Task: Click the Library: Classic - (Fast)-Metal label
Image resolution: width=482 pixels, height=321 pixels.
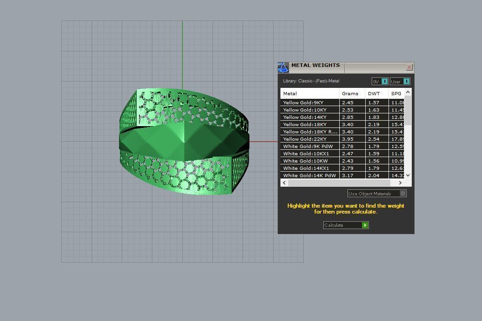Action: (x=311, y=81)
